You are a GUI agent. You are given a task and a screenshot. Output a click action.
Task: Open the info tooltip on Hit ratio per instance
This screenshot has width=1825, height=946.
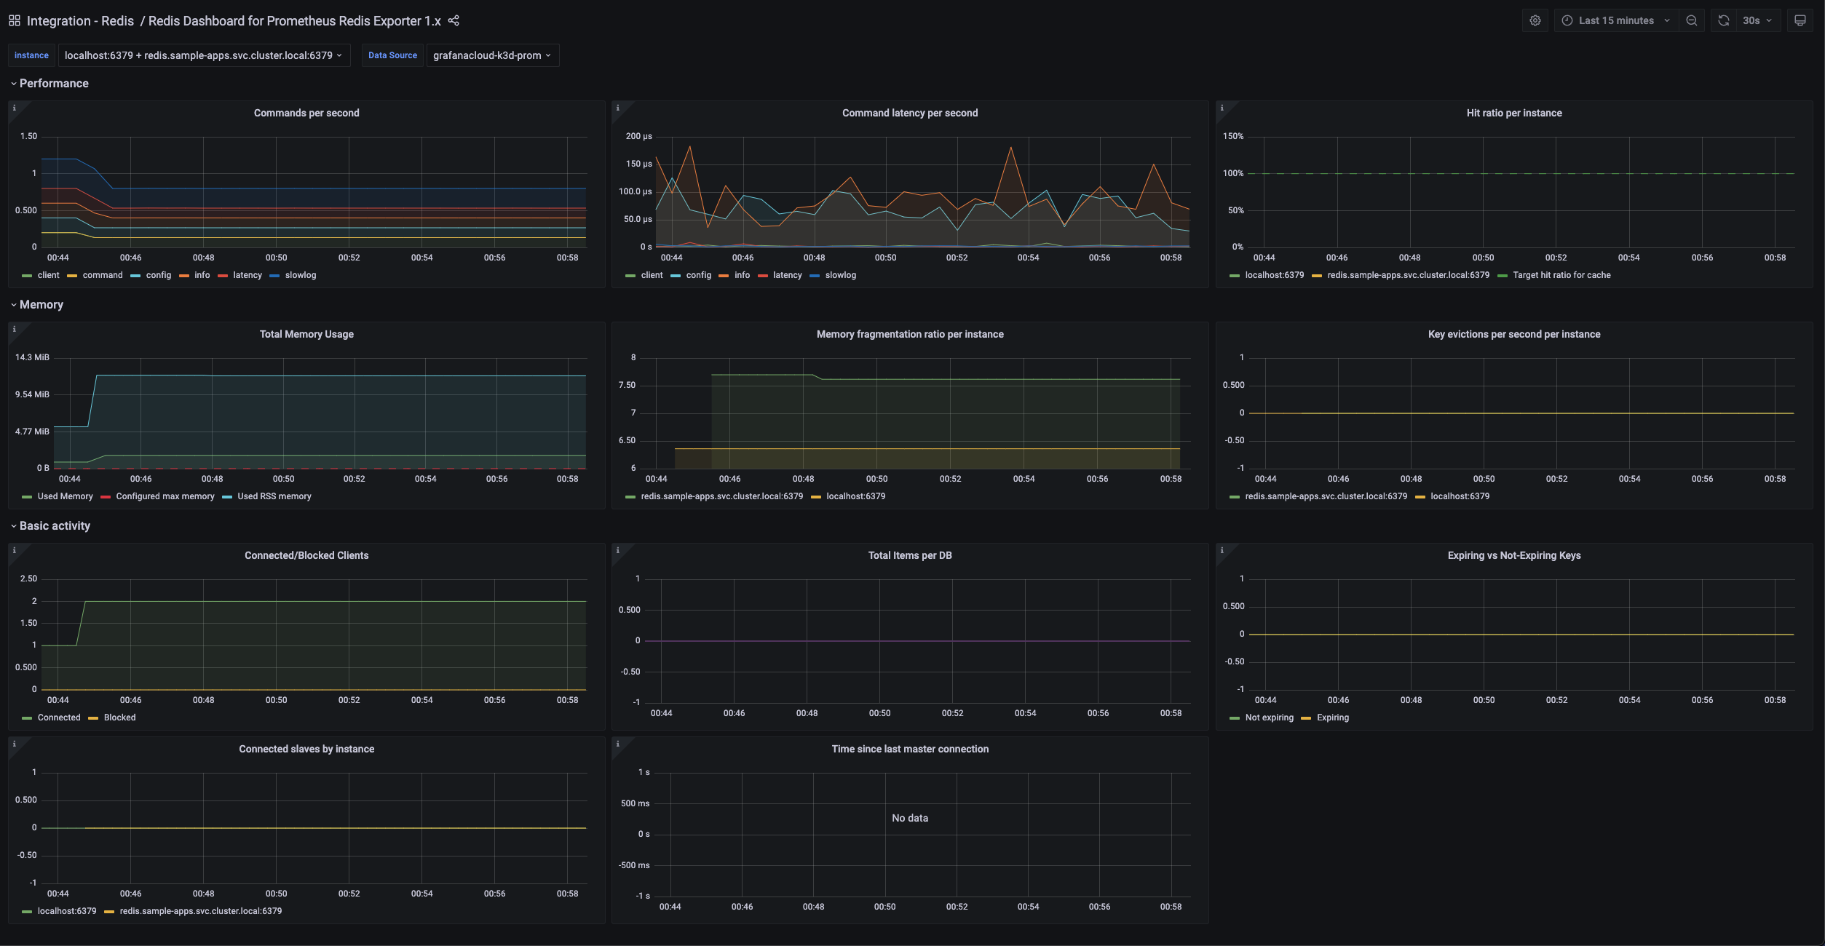click(x=1222, y=107)
